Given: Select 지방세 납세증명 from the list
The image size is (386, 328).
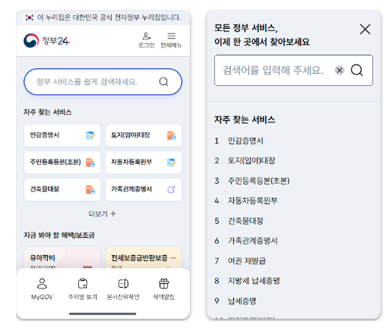Looking at the screenshot, I should pos(254,281).
